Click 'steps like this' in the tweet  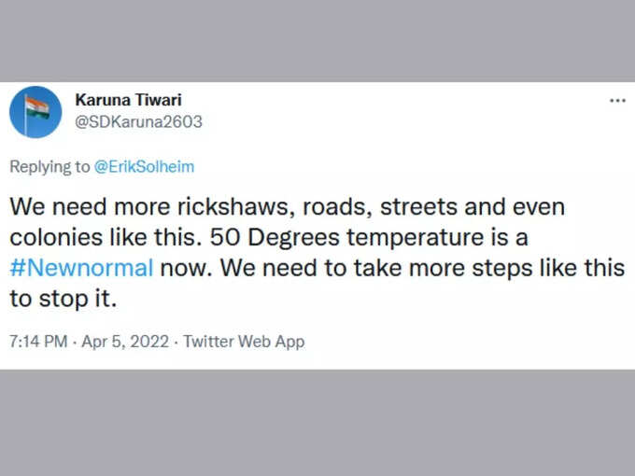548,268
